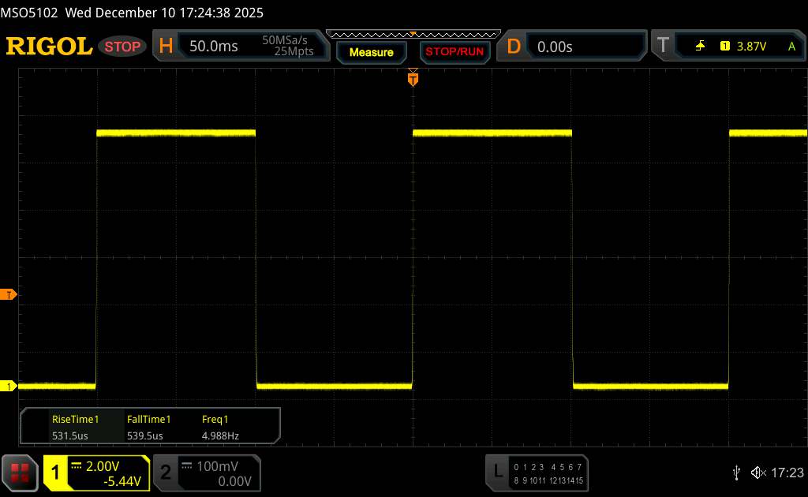Click the USB connection status icon
The height and width of the screenshot is (497, 808).
tap(736, 473)
